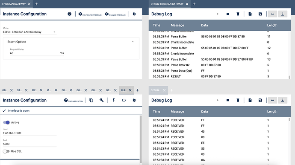Toggle space bar icon in bottom Debug Log
Screen dimensions: 295x165
tap(272, 100)
